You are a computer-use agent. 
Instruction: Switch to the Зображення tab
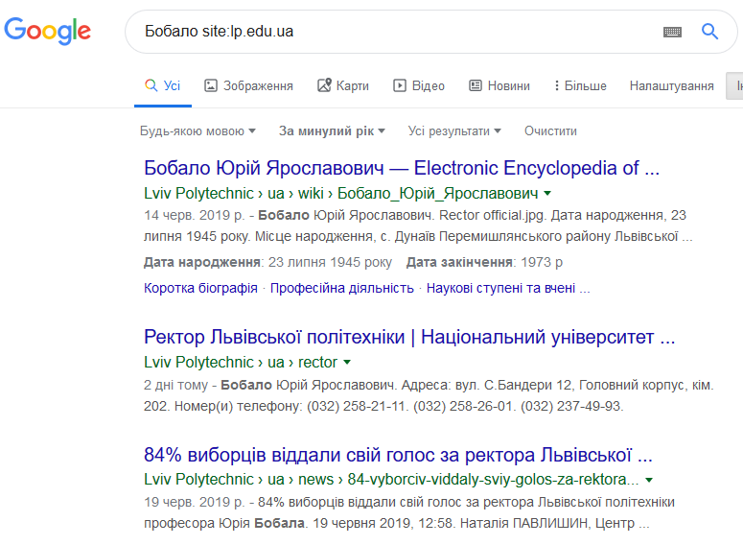248,85
